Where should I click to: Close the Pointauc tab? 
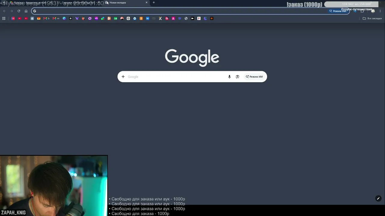[x=51, y=2]
